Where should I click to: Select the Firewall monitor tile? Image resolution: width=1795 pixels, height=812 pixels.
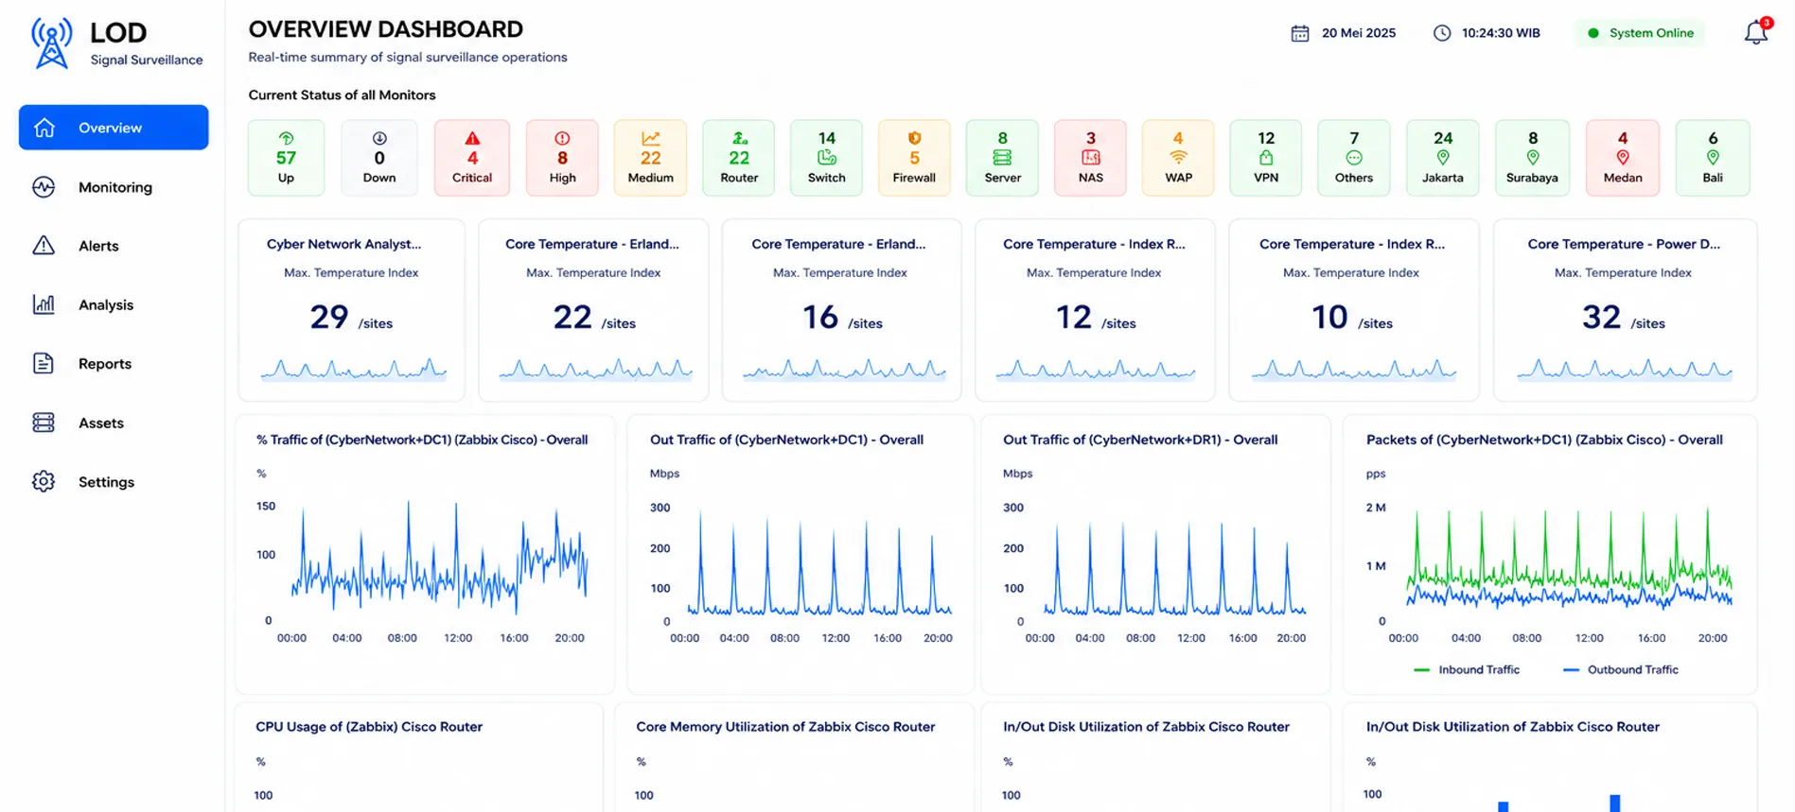(914, 158)
